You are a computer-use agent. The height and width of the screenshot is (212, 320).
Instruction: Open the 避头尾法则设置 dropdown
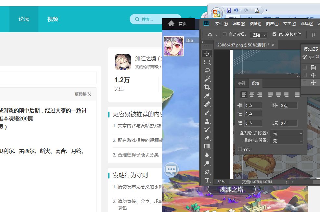tap(287, 133)
